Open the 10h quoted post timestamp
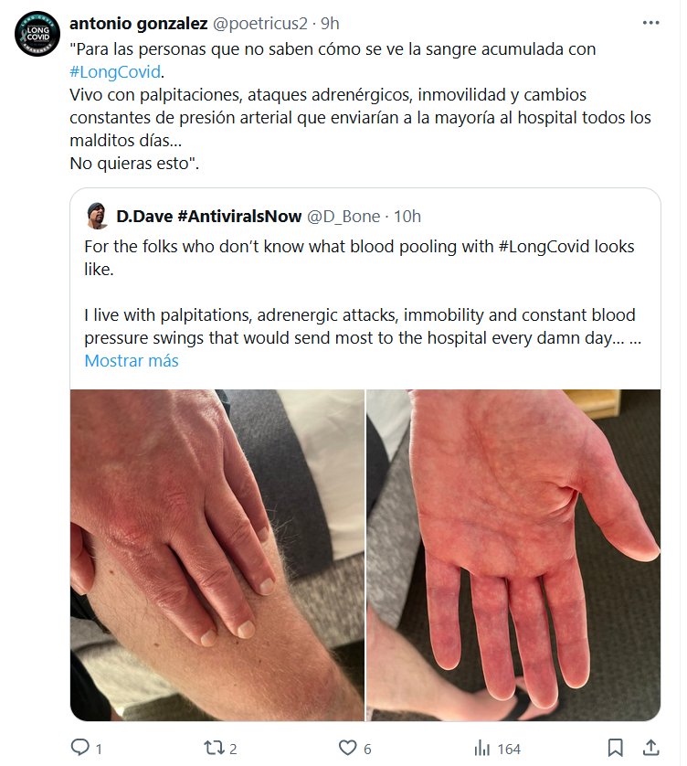 (407, 216)
